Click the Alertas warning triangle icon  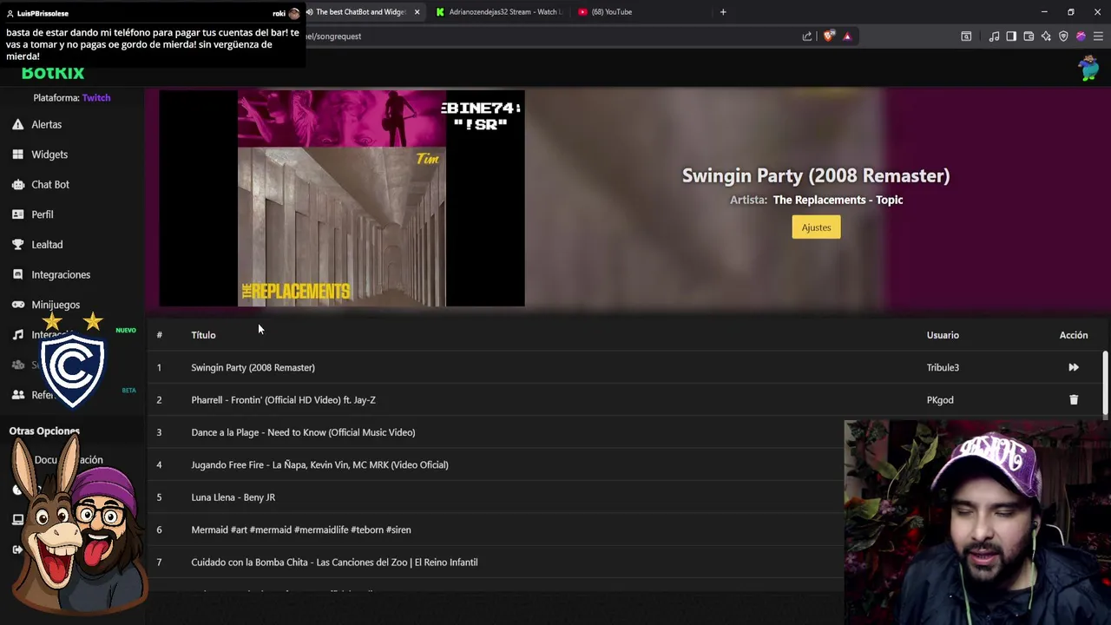17,124
